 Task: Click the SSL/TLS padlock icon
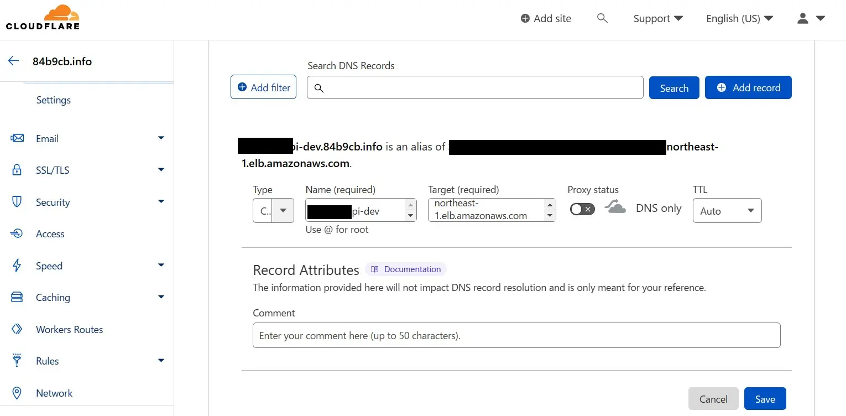pos(17,170)
